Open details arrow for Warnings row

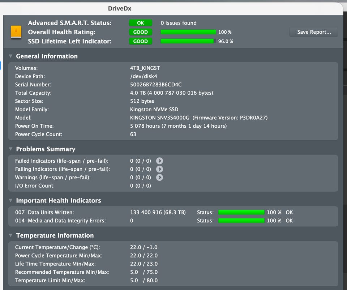point(159,178)
